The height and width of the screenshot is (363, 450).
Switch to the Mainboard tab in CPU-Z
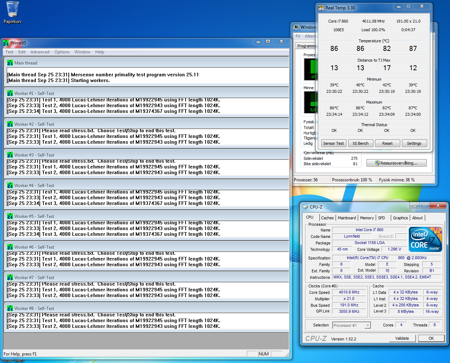[x=347, y=218]
